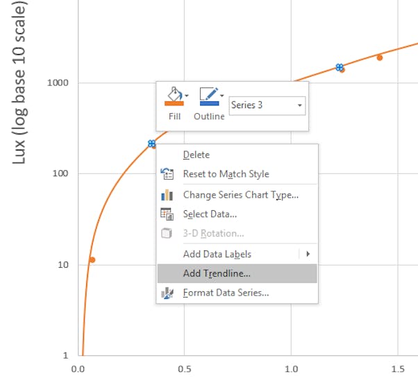Click the Lux vertical axis title

pos(19,83)
